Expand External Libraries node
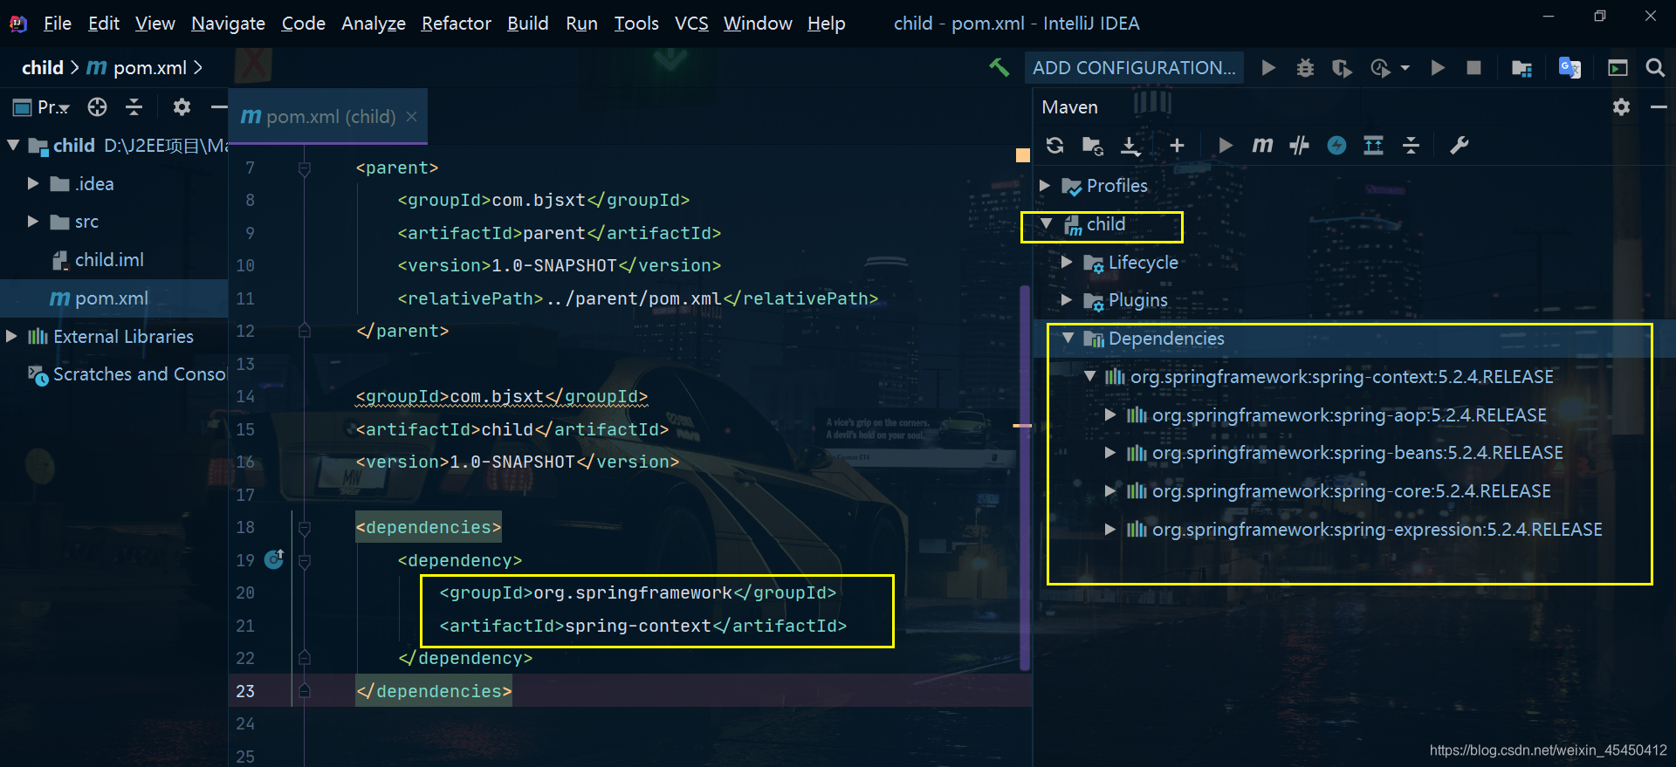Viewport: 1676px width, 767px height. pos(11,336)
